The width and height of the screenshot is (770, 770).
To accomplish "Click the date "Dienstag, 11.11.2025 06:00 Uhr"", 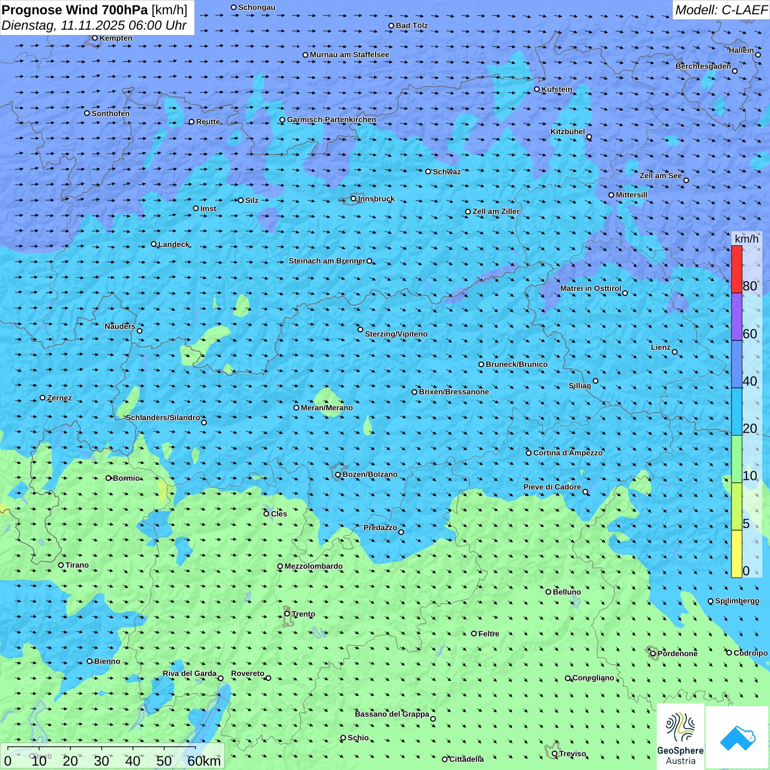I will (94, 26).
